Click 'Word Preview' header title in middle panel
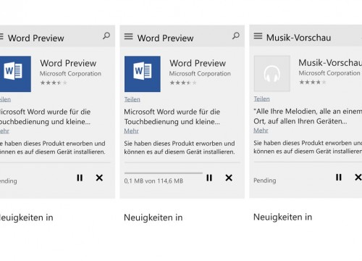Viewport: 362px width, 261px height. coord(165,38)
